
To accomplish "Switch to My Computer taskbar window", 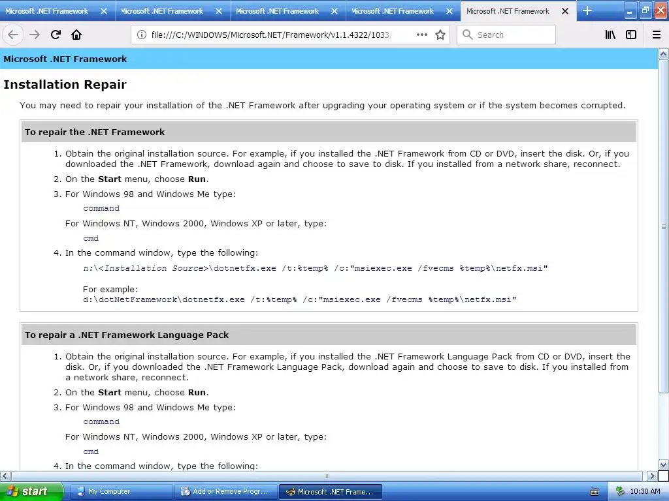I will tap(121, 491).
